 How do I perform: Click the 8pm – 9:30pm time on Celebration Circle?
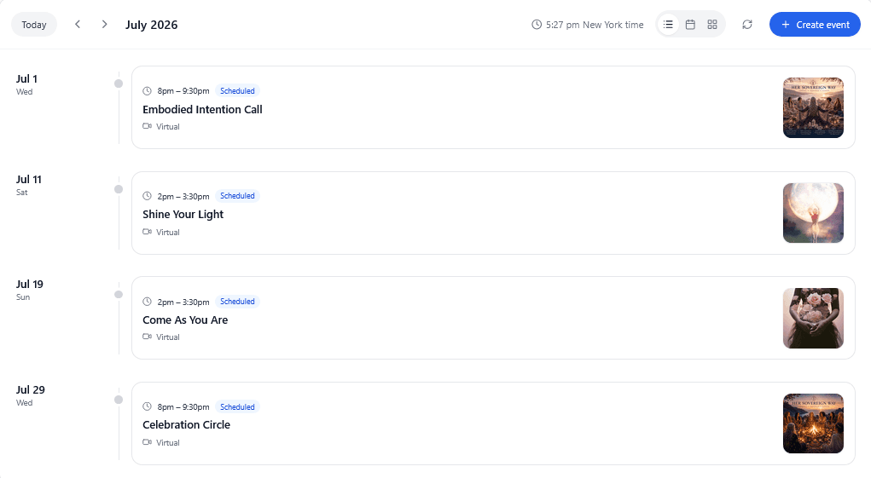pyautogui.click(x=183, y=407)
